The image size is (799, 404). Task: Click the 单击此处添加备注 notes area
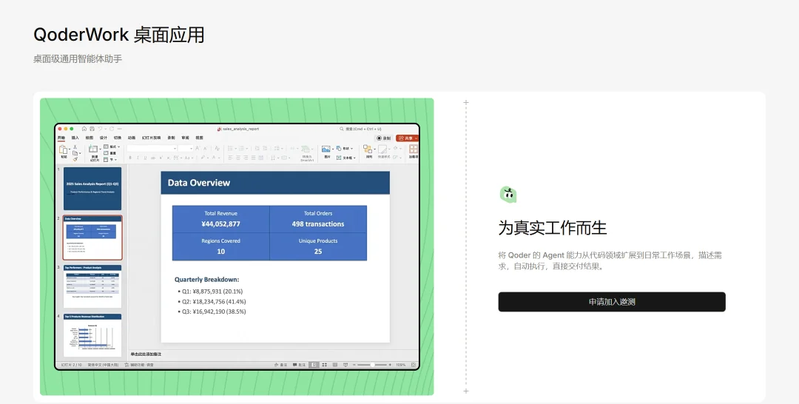pos(146,354)
